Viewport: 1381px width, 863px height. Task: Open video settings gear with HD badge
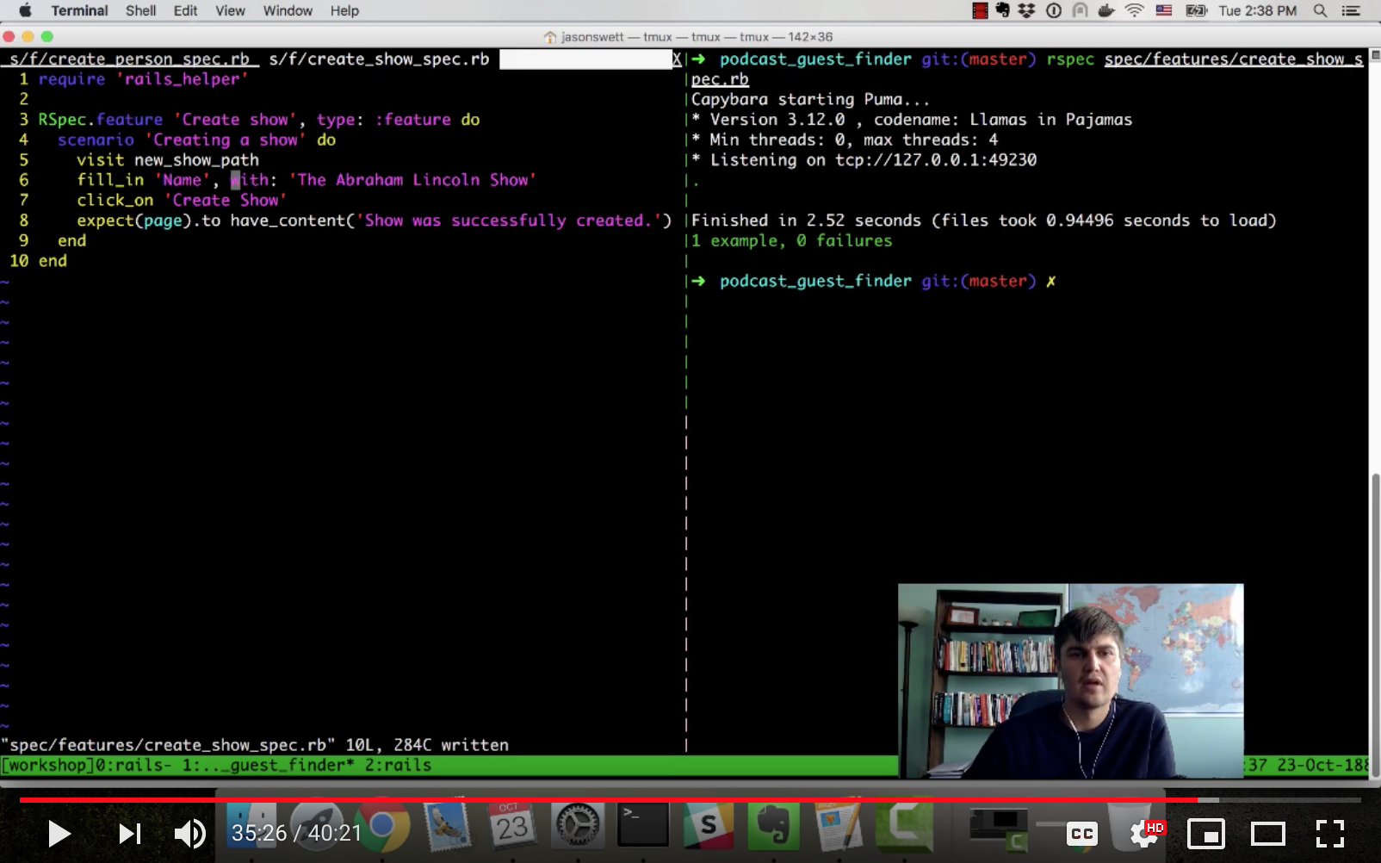[x=1146, y=833]
